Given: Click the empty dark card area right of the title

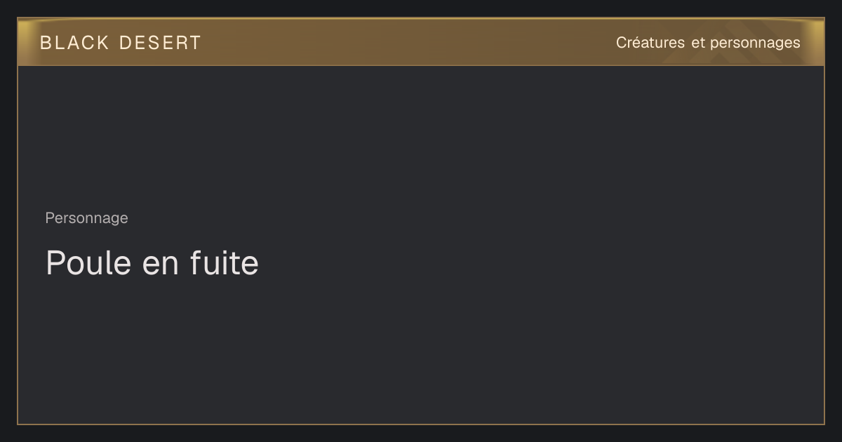Looking at the screenshot, I should tap(540, 263).
